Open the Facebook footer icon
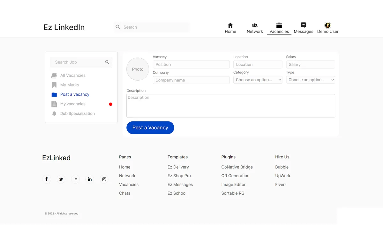This screenshot has width=383, height=239. pyautogui.click(x=47, y=179)
